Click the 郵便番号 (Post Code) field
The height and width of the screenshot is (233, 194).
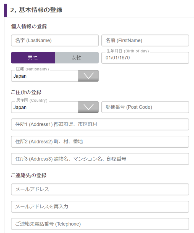[145, 107]
